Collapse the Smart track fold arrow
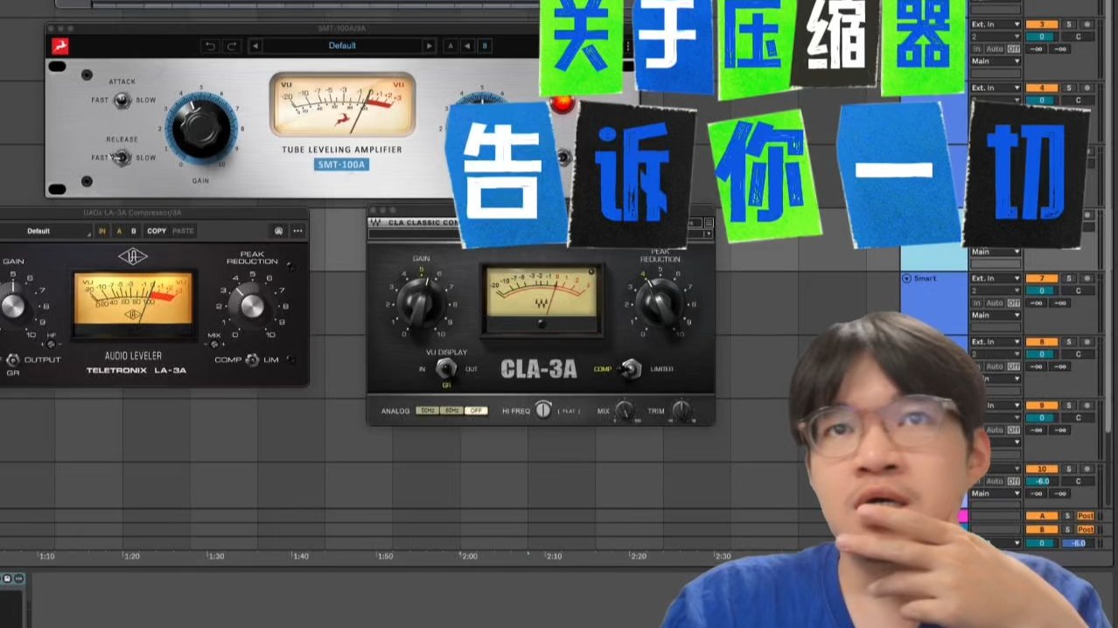Viewport: 1118px width, 628px height. (906, 278)
